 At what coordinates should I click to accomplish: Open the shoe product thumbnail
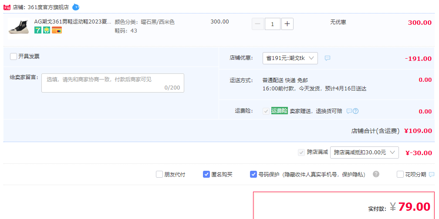click(18, 29)
